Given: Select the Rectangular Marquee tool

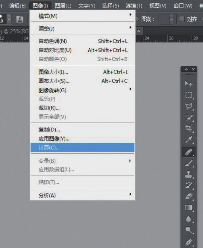Looking at the screenshot, I should [188, 95].
